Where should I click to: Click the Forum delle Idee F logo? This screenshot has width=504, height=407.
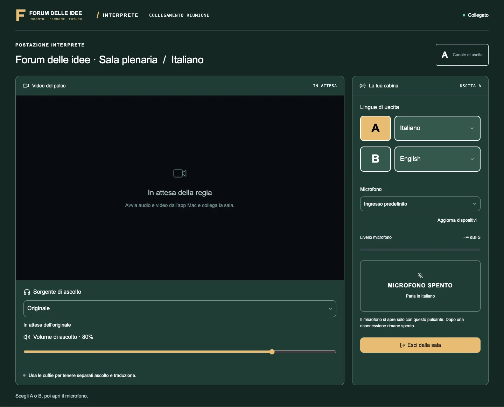(x=21, y=15)
